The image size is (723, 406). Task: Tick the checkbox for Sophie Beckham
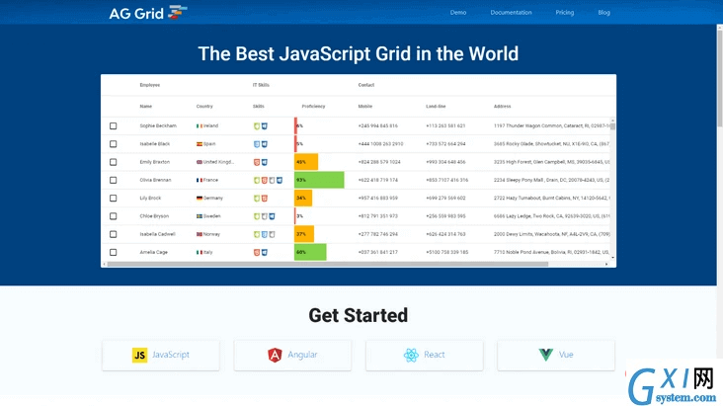(113, 126)
